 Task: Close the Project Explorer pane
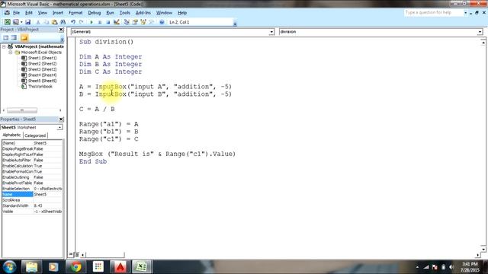pos(61,30)
